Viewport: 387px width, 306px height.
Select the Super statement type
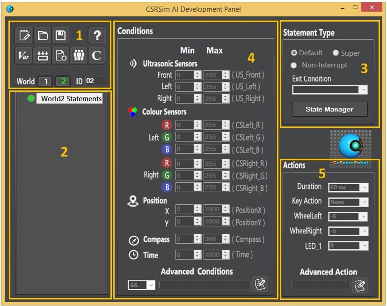click(x=336, y=53)
